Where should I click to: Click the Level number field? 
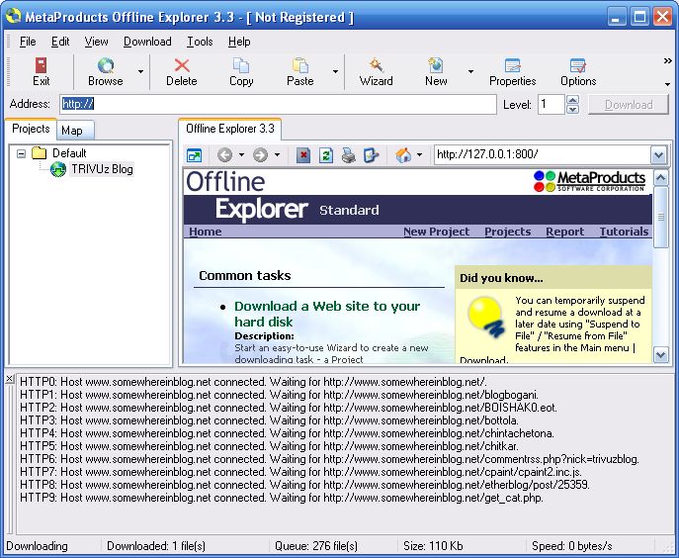click(551, 105)
